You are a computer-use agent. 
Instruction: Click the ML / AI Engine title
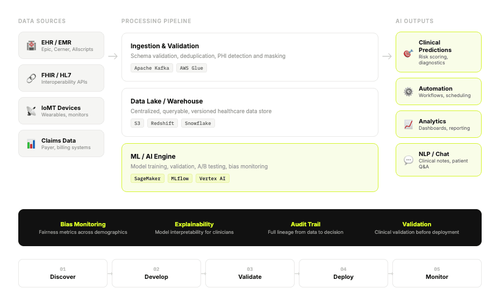point(153,157)
